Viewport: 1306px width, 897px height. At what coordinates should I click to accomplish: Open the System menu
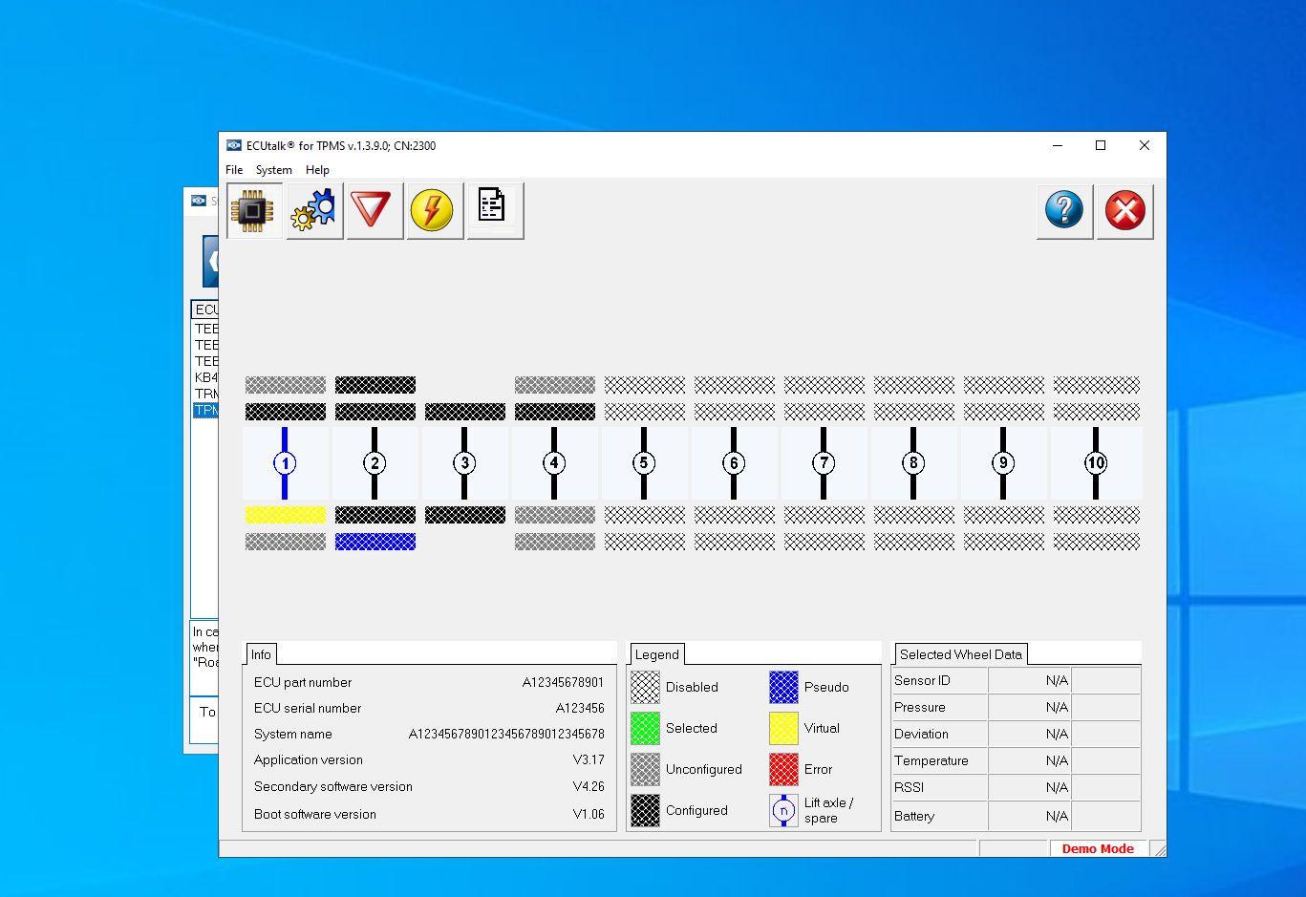pos(273,169)
